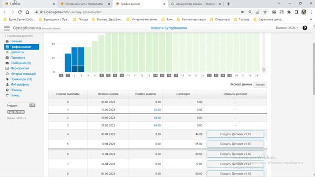Open the Погода bookmark folder
Viewport: 315px width, 177px height.
coord(81,20)
